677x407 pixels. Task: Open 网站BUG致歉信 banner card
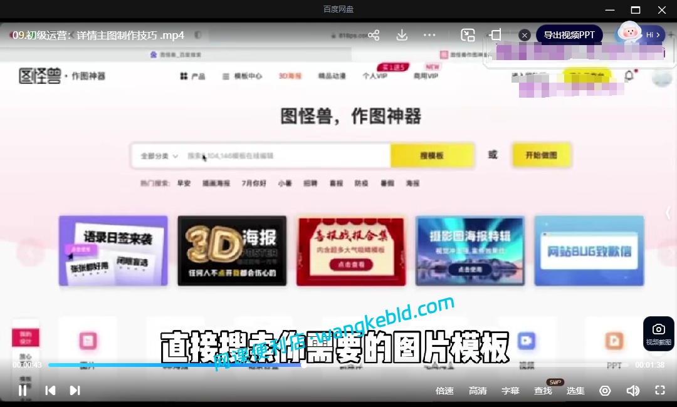click(x=589, y=250)
